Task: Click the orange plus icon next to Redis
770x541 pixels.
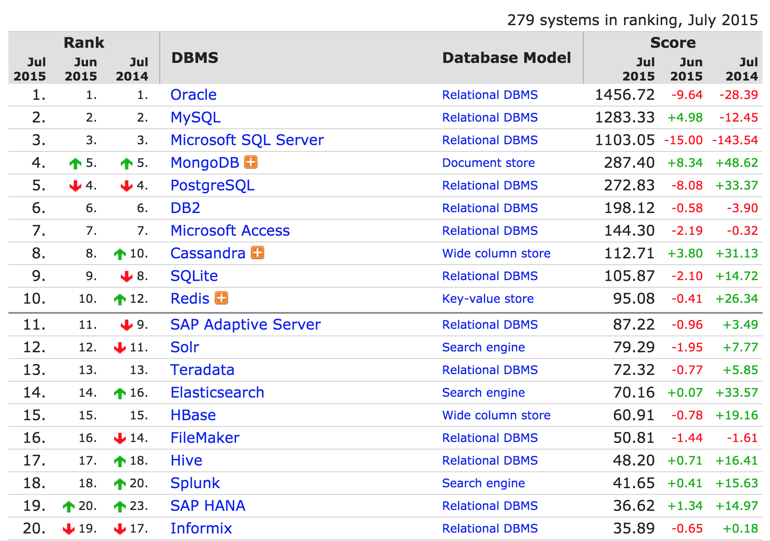Action: (221, 298)
